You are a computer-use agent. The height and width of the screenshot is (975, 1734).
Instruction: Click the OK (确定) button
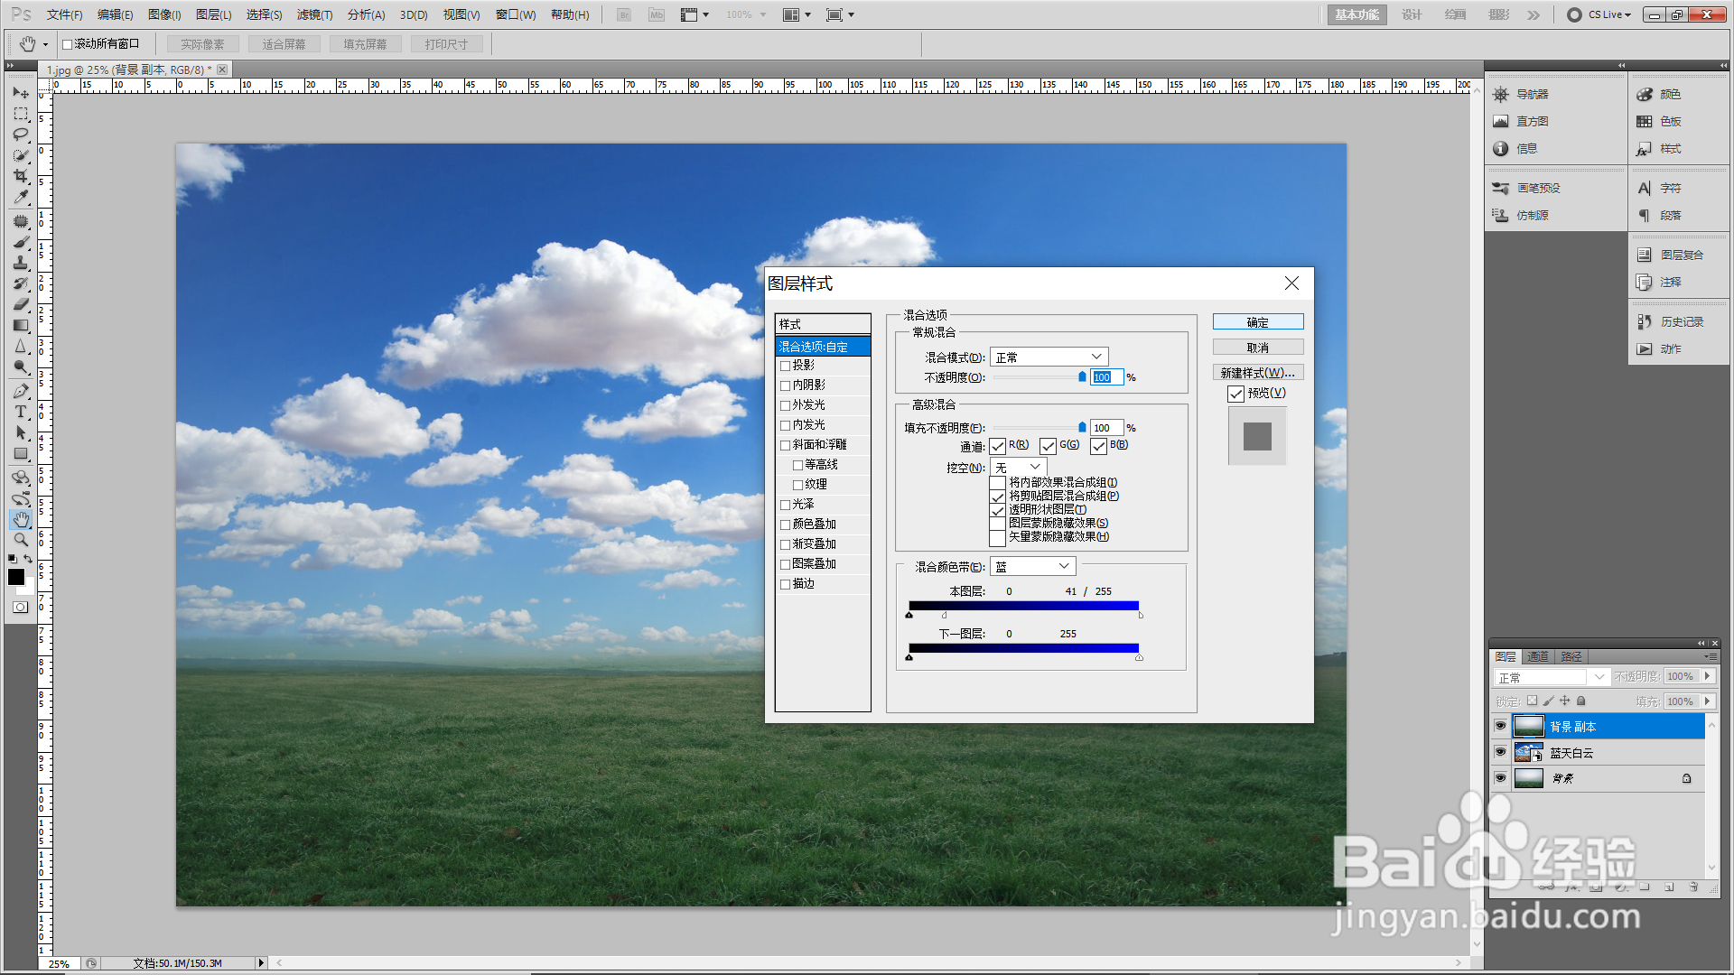(x=1257, y=322)
